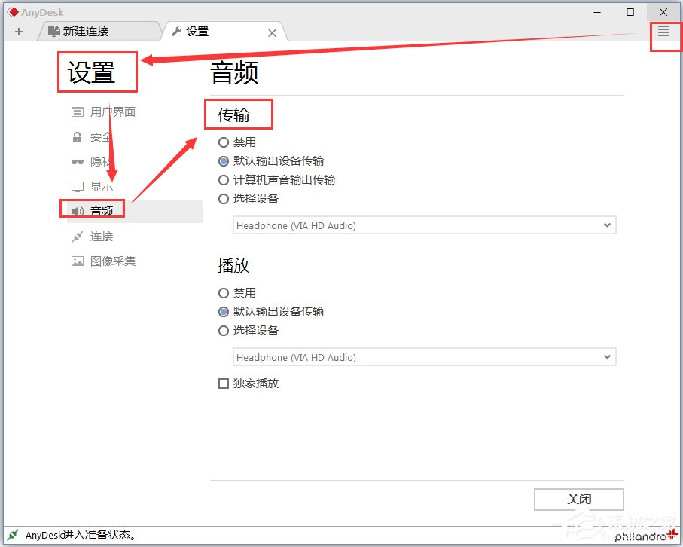Click the 音频 speaker icon in sidebar
The image size is (683, 547).
(x=77, y=211)
